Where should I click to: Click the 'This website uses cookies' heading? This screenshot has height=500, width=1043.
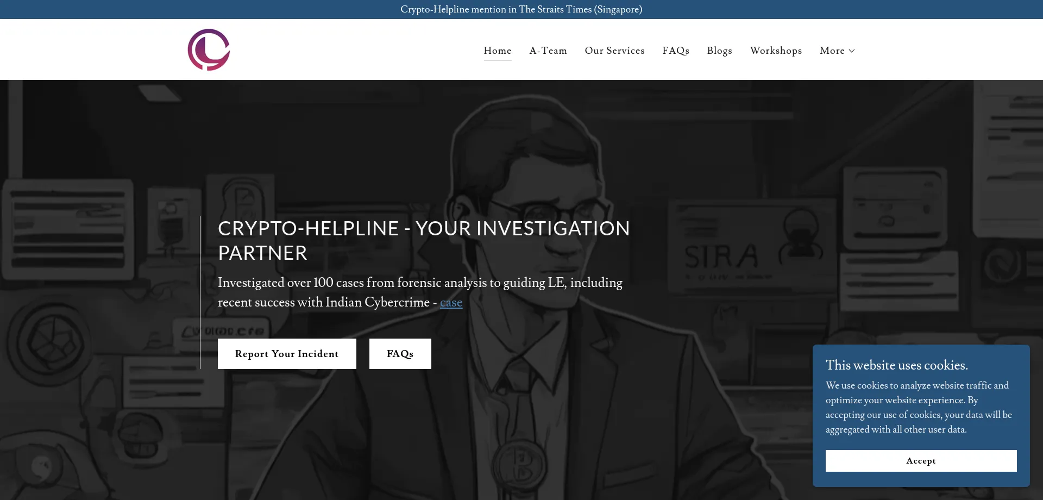(896, 365)
